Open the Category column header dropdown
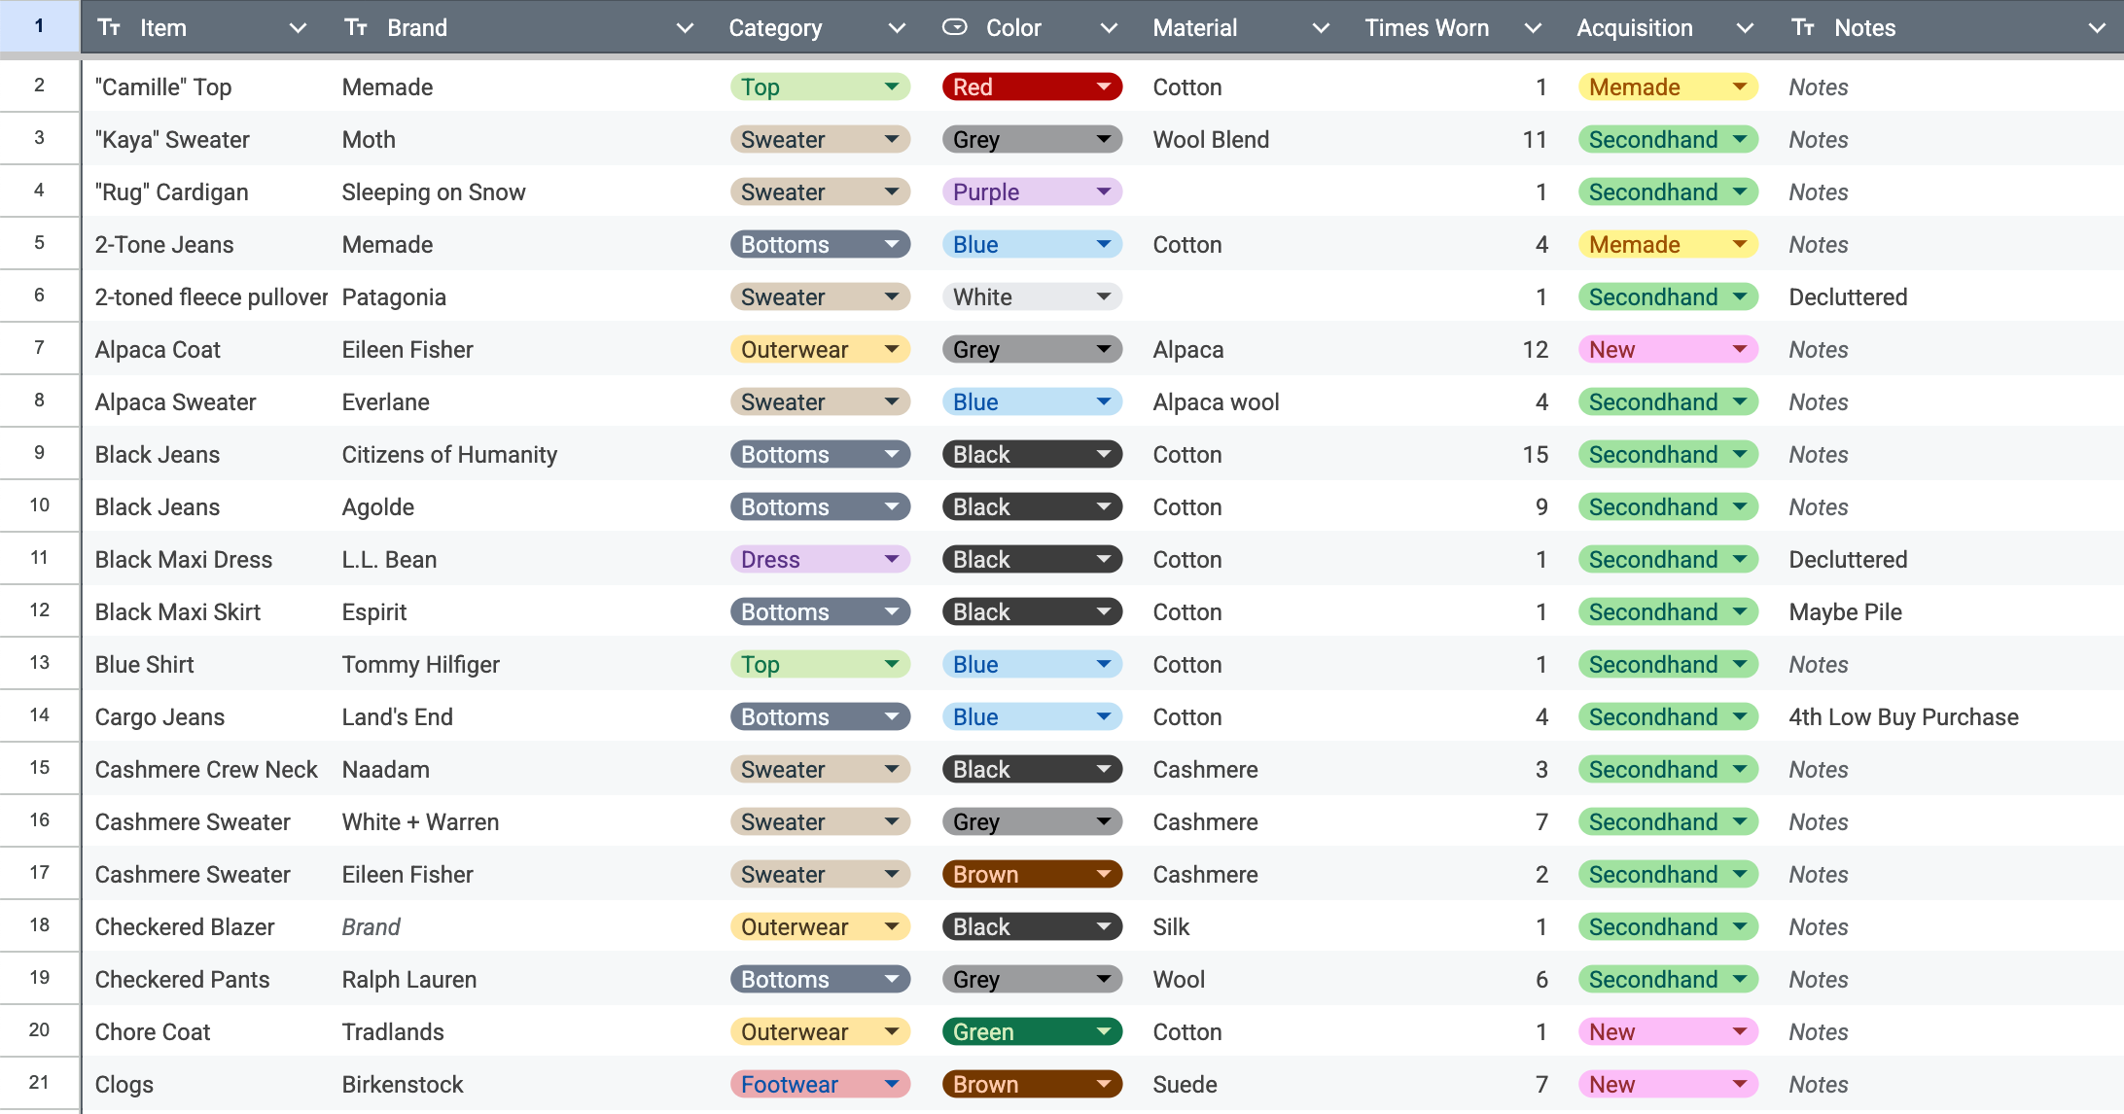This screenshot has width=2124, height=1114. point(897,28)
